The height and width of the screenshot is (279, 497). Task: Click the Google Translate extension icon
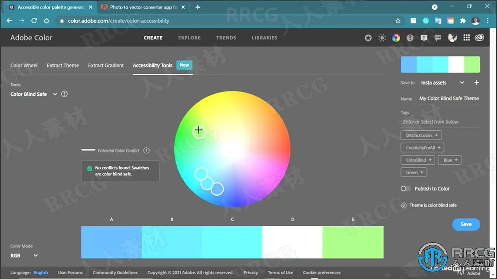click(438, 21)
